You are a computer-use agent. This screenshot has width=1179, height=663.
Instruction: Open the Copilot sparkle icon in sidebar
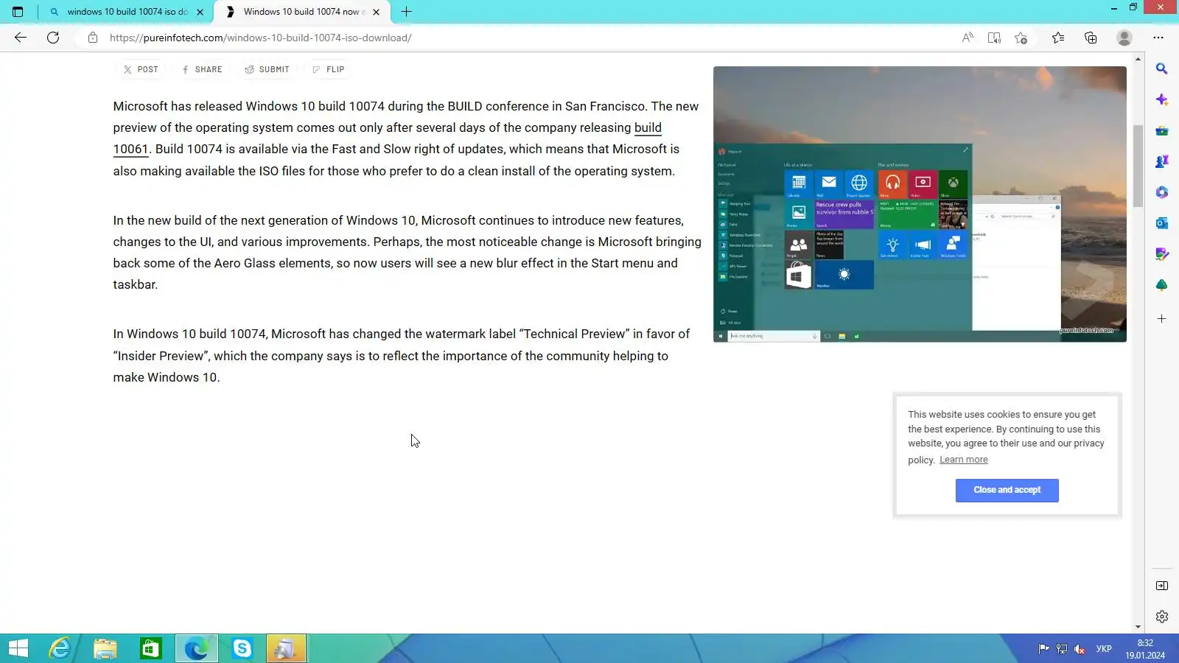[1162, 99]
